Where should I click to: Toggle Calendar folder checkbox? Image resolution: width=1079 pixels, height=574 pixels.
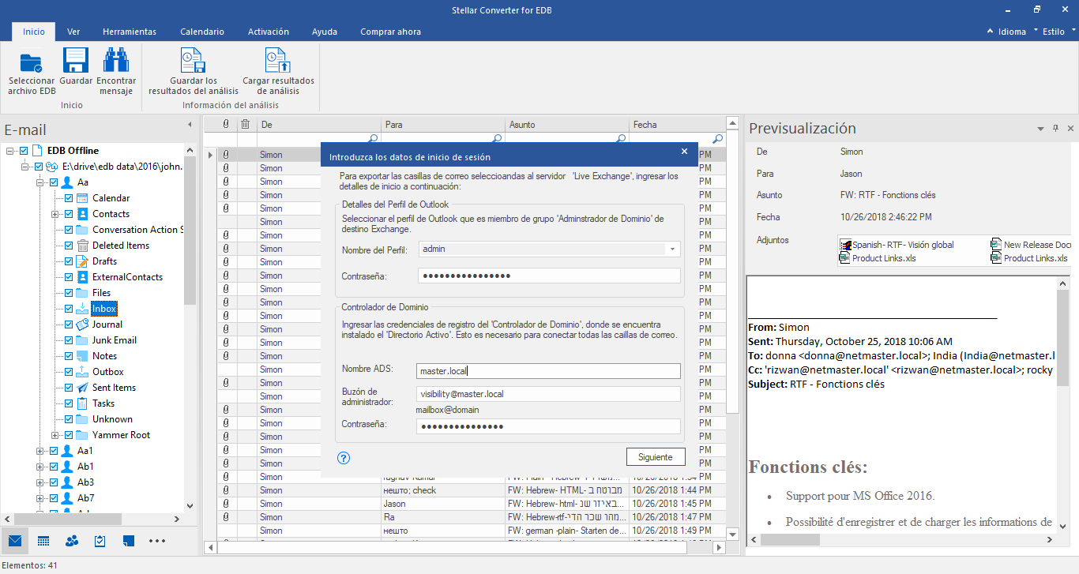pyautogui.click(x=69, y=198)
